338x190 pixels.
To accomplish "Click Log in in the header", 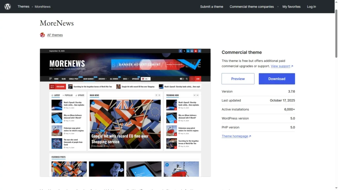I will [311, 7].
